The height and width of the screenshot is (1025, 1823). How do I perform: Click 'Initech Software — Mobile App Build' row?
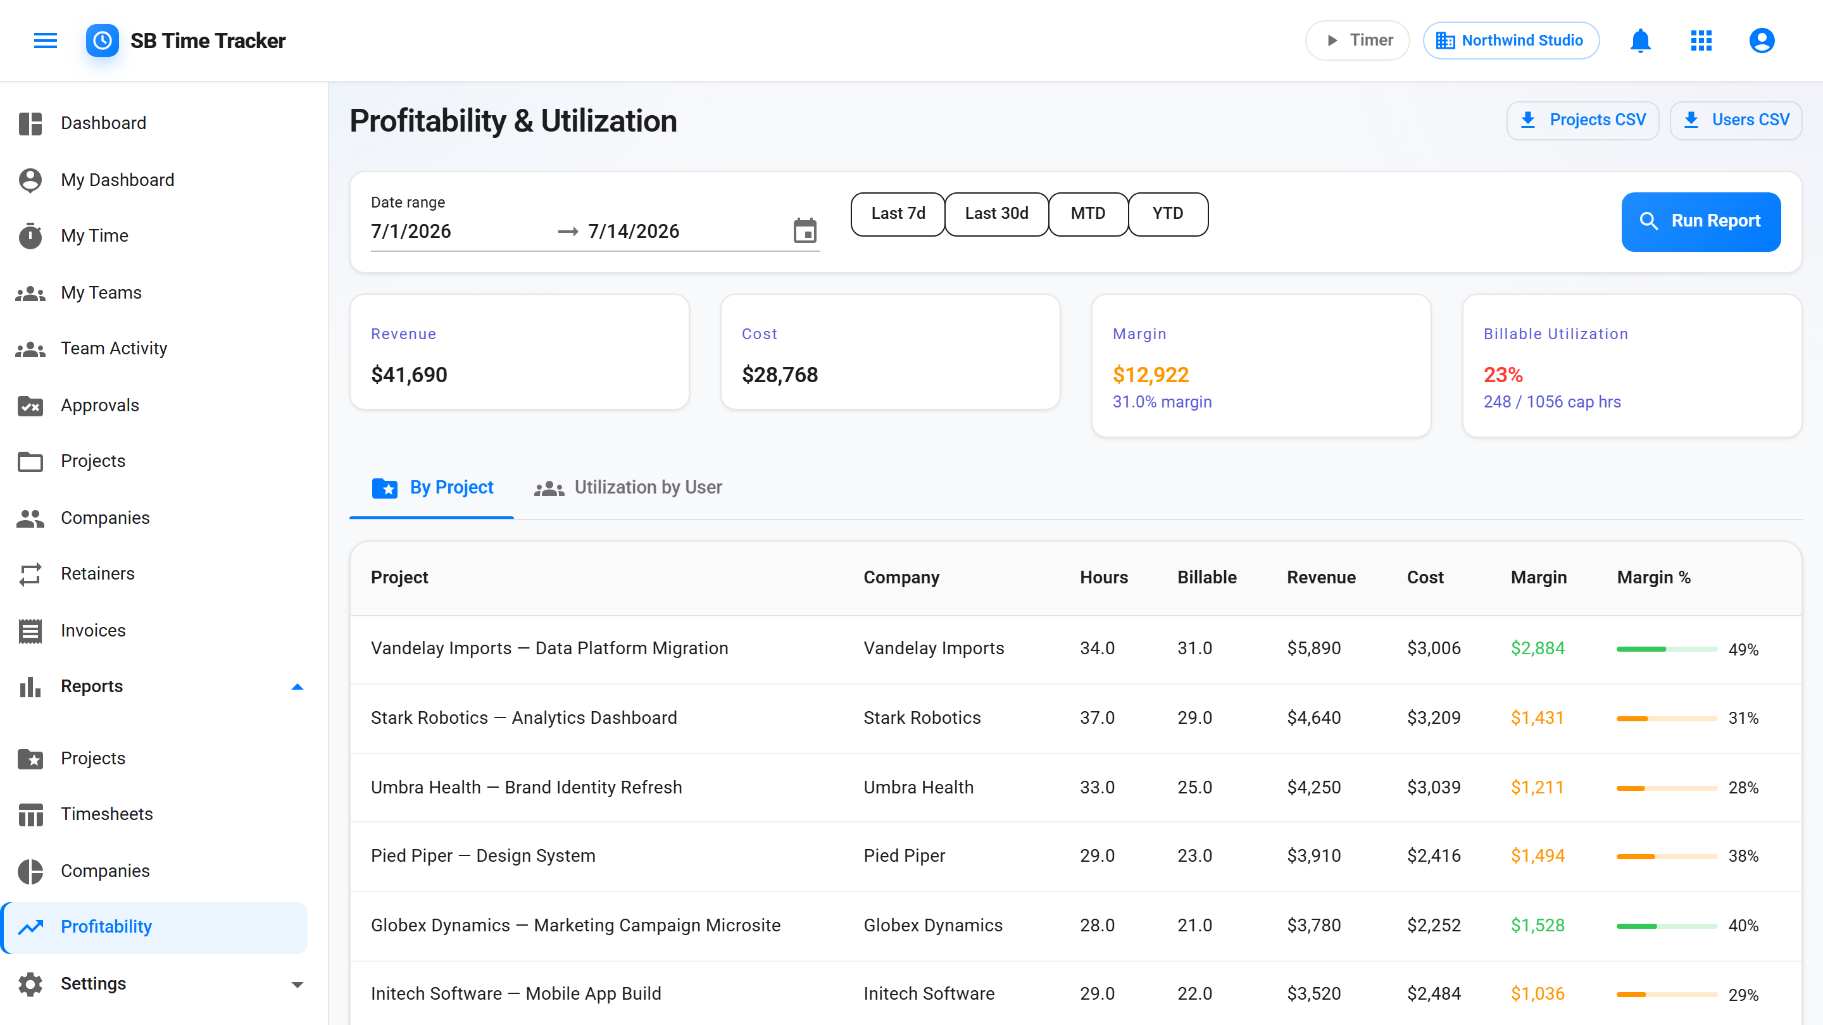click(1075, 994)
